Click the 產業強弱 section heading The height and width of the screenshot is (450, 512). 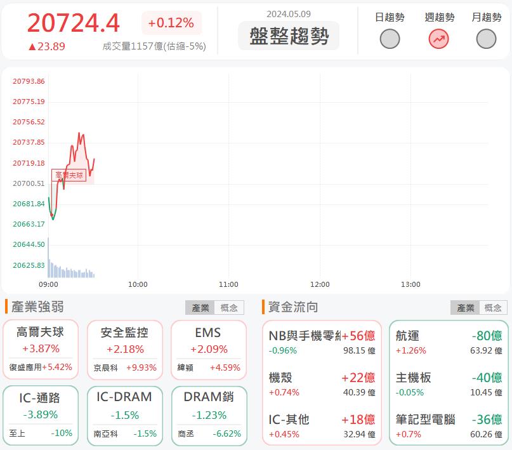pyautogui.click(x=37, y=307)
